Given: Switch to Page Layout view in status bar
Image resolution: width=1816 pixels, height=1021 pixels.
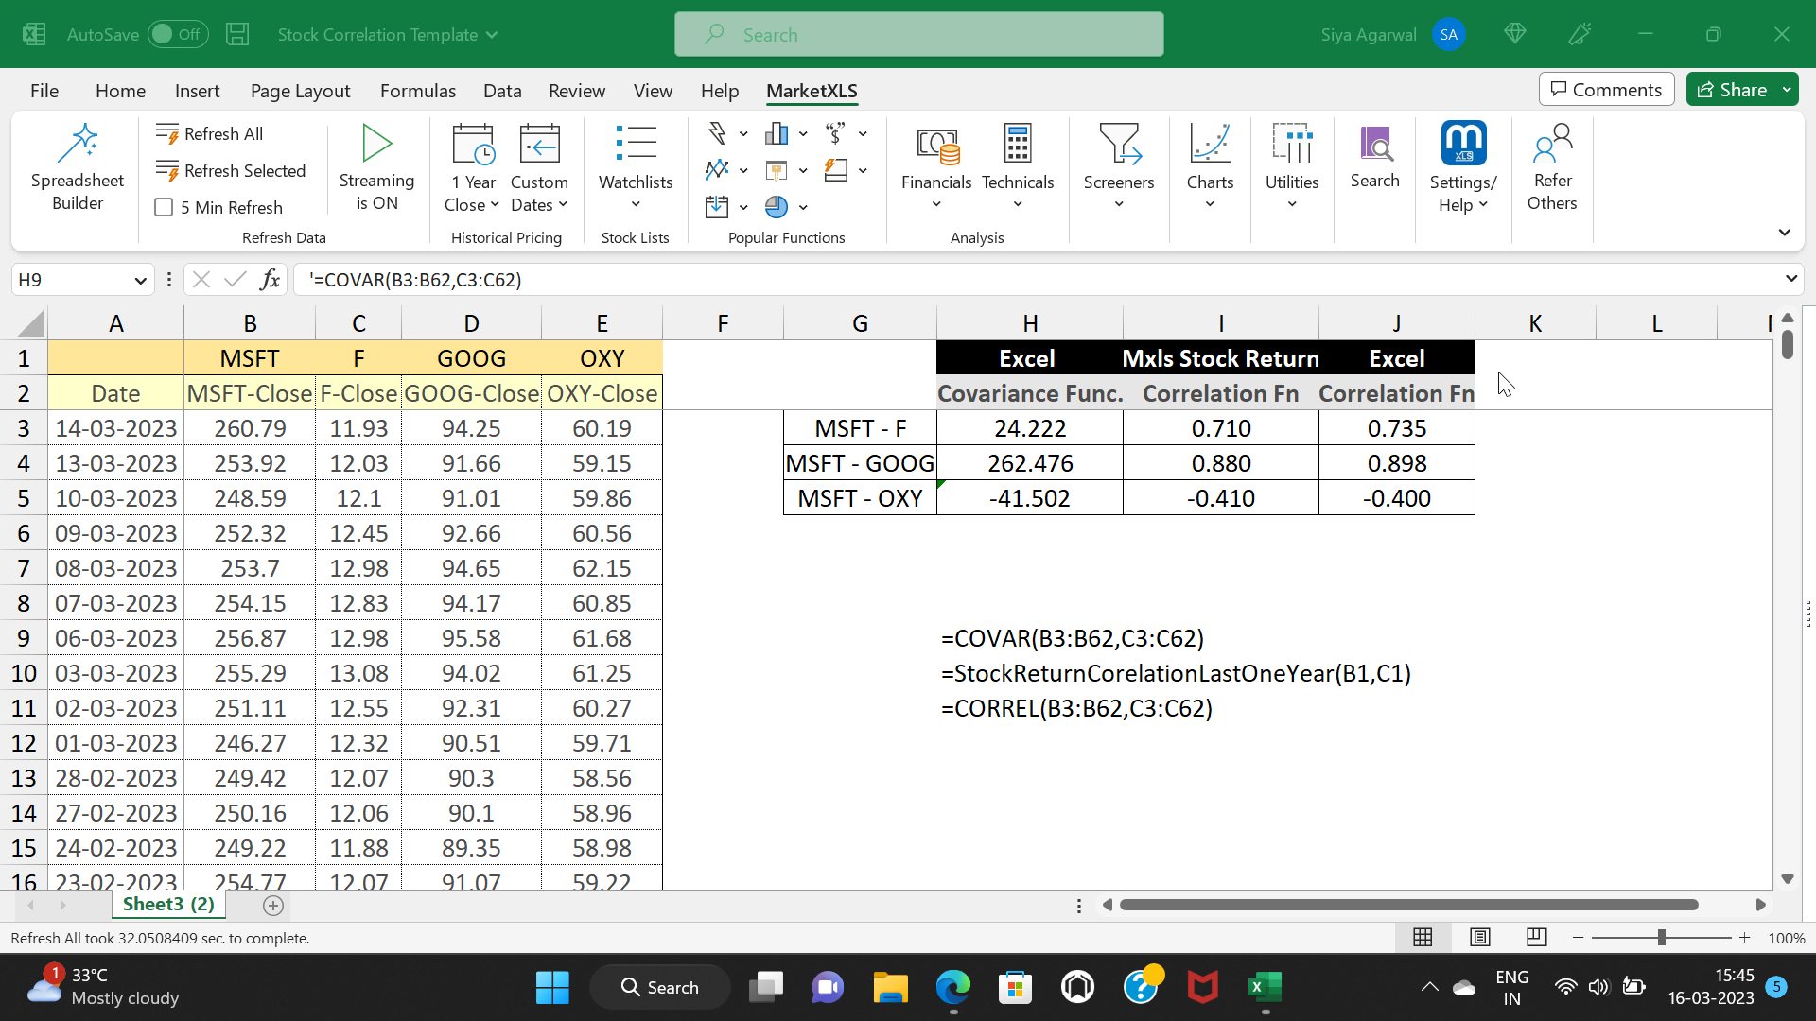Looking at the screenshot, I should [1480, 938].
